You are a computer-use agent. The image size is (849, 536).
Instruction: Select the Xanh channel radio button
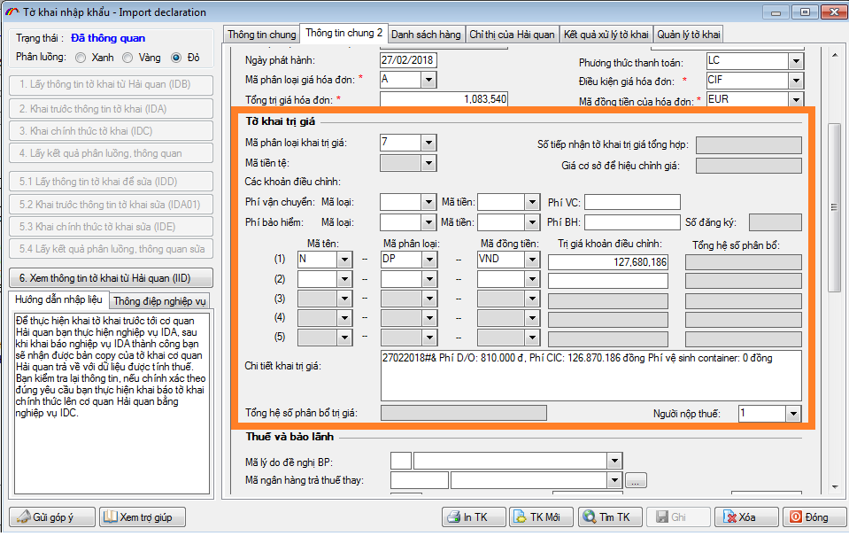81,58
